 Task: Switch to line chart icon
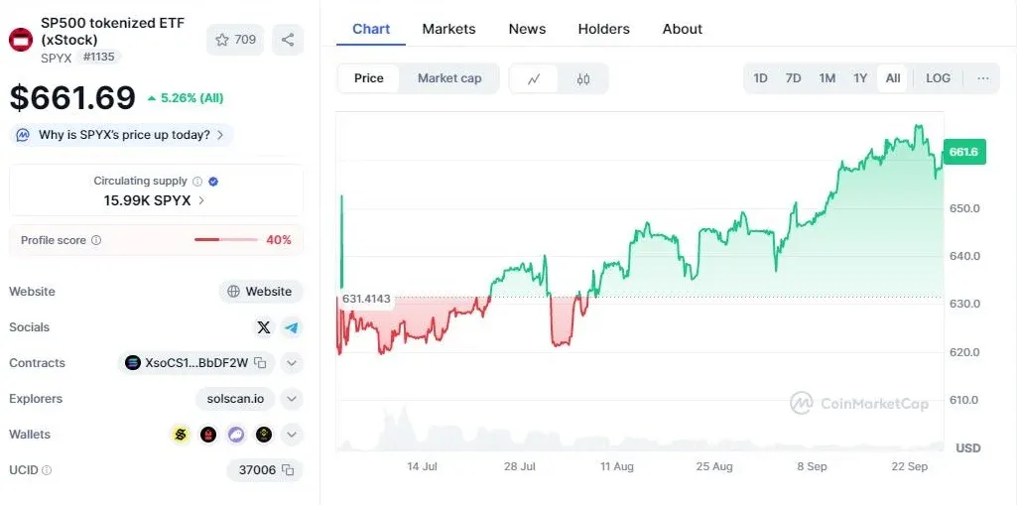coord(534,78)
